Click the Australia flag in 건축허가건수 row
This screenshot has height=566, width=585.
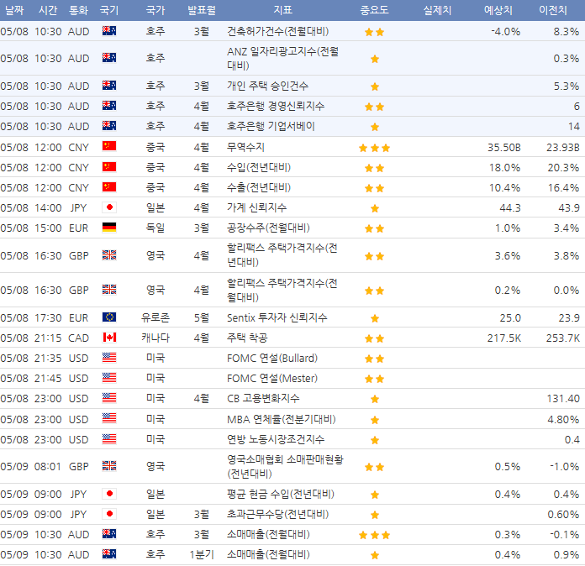(109, 31)
